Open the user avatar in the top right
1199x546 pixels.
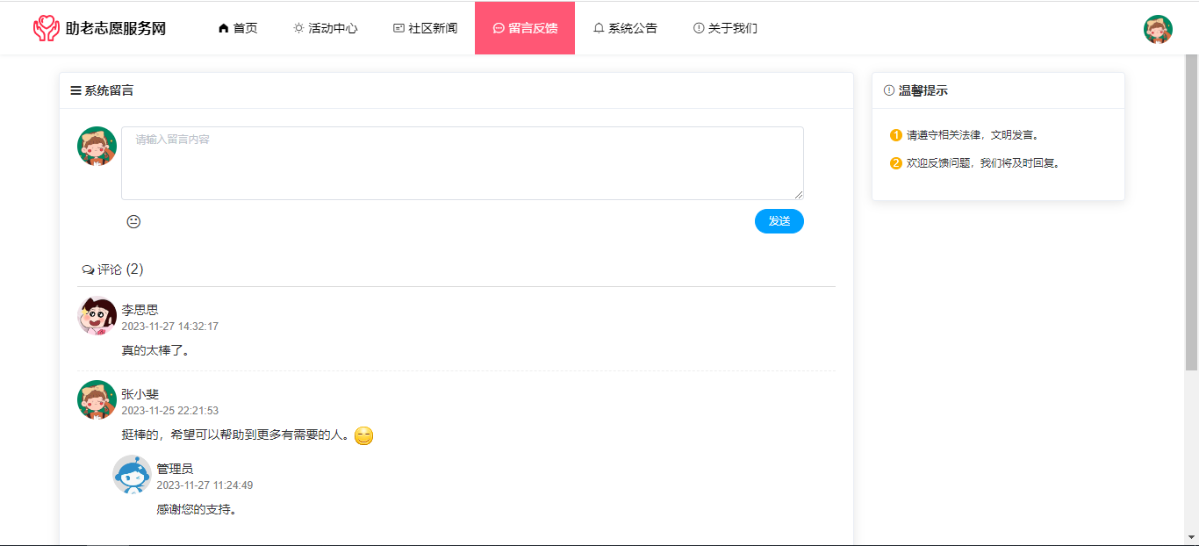pos(1158,29)
